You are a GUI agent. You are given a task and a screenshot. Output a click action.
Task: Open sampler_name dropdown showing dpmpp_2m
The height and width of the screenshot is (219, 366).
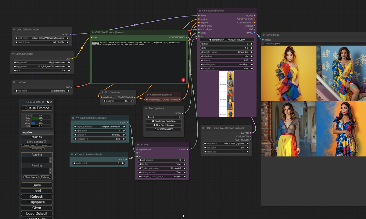pos(227,52)
